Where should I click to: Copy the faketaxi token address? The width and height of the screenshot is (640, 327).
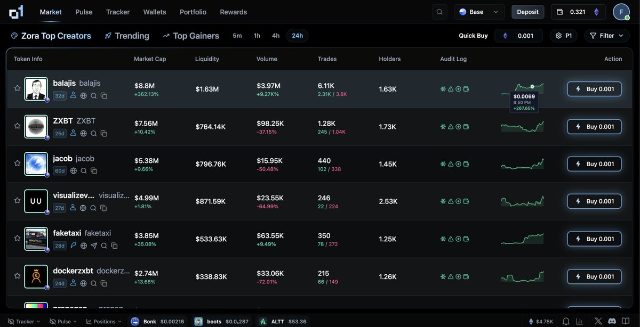(x=114, y=246)
